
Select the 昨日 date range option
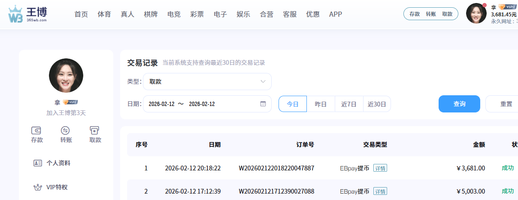[321, 104]
